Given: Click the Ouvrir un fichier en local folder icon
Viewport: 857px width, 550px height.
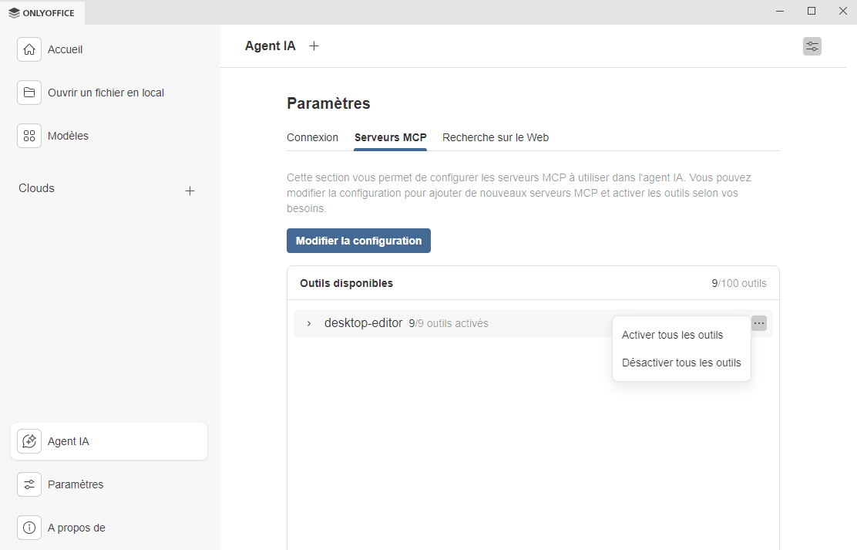Looking at the screenshot, I should coord(29,93).
